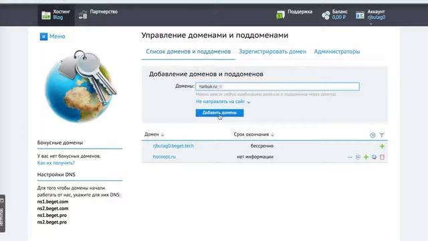Sort table by Срок окончания column

[x=253, y=135]
